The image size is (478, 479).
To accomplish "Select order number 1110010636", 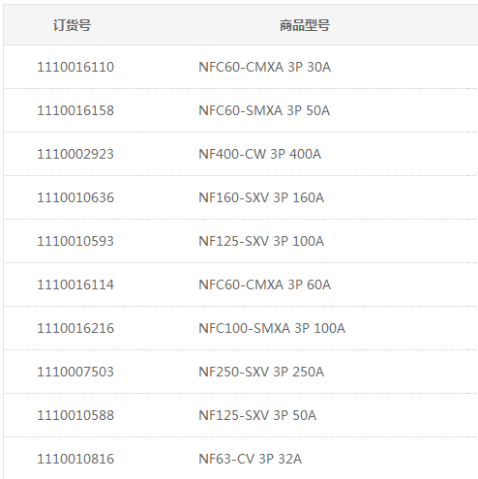I will (75, 197).
